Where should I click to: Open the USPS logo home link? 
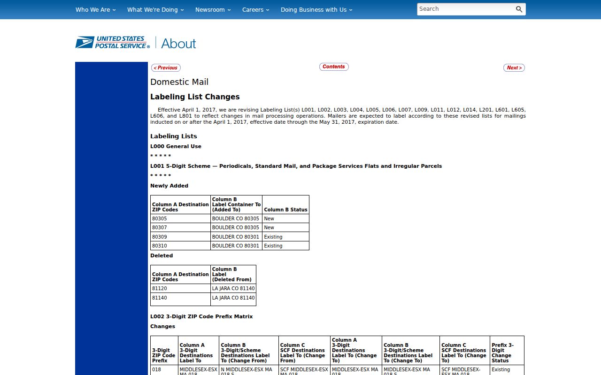tap(113, 43)
